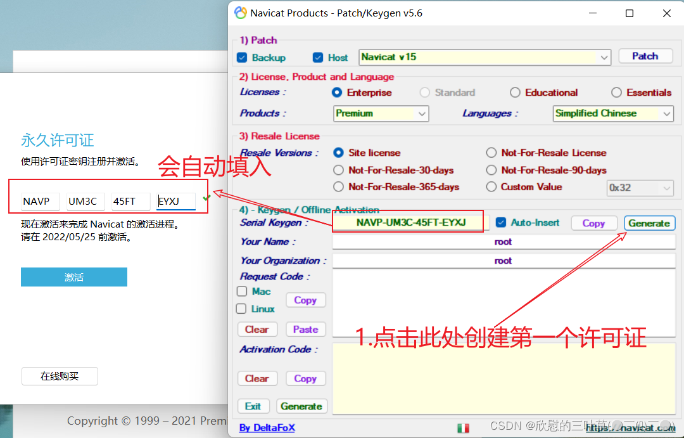Click the Request Code text area
The image size is (684, 438).
tap(504, 304)
